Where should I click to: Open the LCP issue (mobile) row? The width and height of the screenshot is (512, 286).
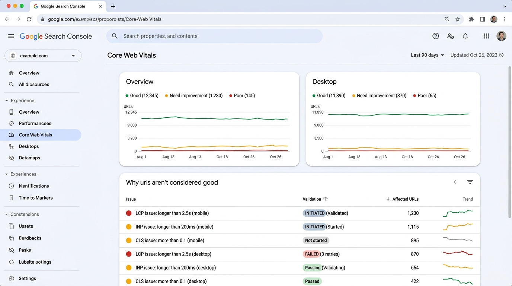(300, 213)
